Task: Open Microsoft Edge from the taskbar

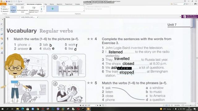Action: click(x=23, y=109)
